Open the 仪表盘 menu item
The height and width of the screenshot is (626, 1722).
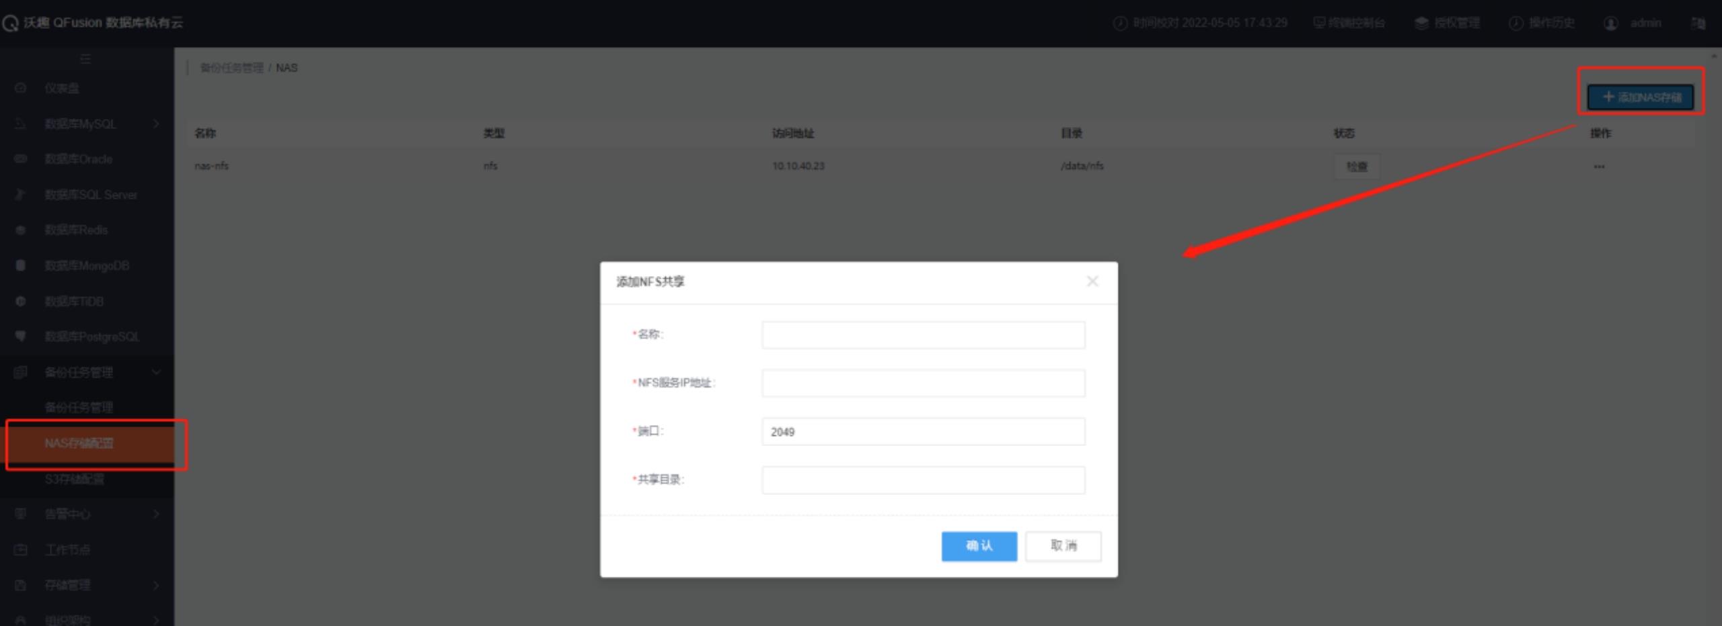(62, 88)
